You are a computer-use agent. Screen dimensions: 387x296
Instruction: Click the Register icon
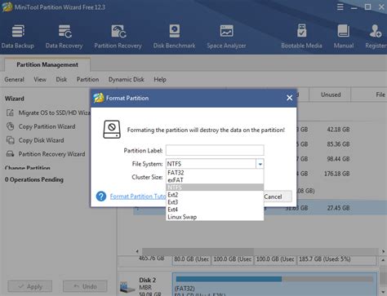(376, 31)
